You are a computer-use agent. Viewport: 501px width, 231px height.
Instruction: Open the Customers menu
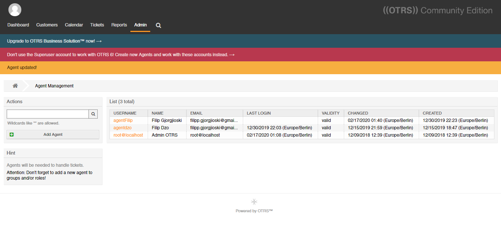pyautogui.click(x=47, y=25)
